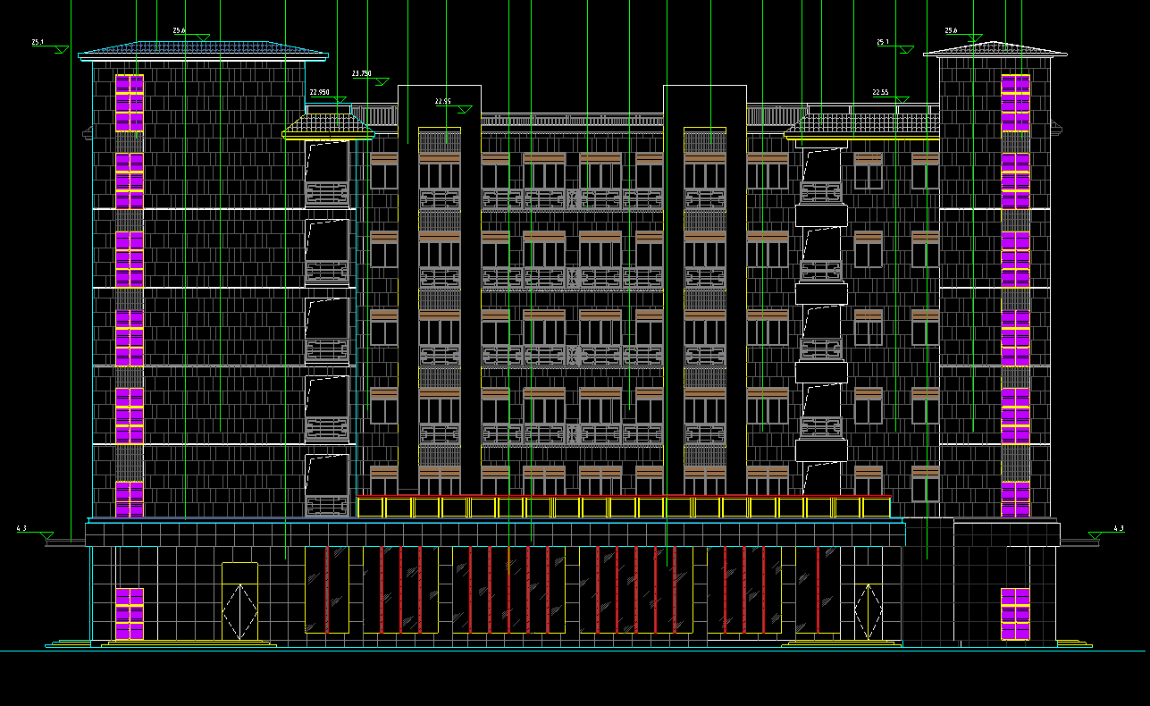Select the cyan hip roof of left tower

pos(204,49)
